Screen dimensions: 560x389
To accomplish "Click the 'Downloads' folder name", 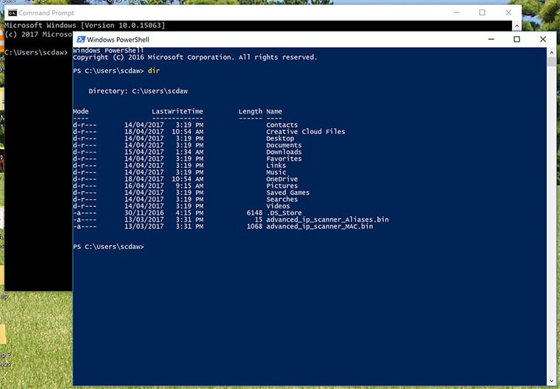I will [x=284, y=153].
